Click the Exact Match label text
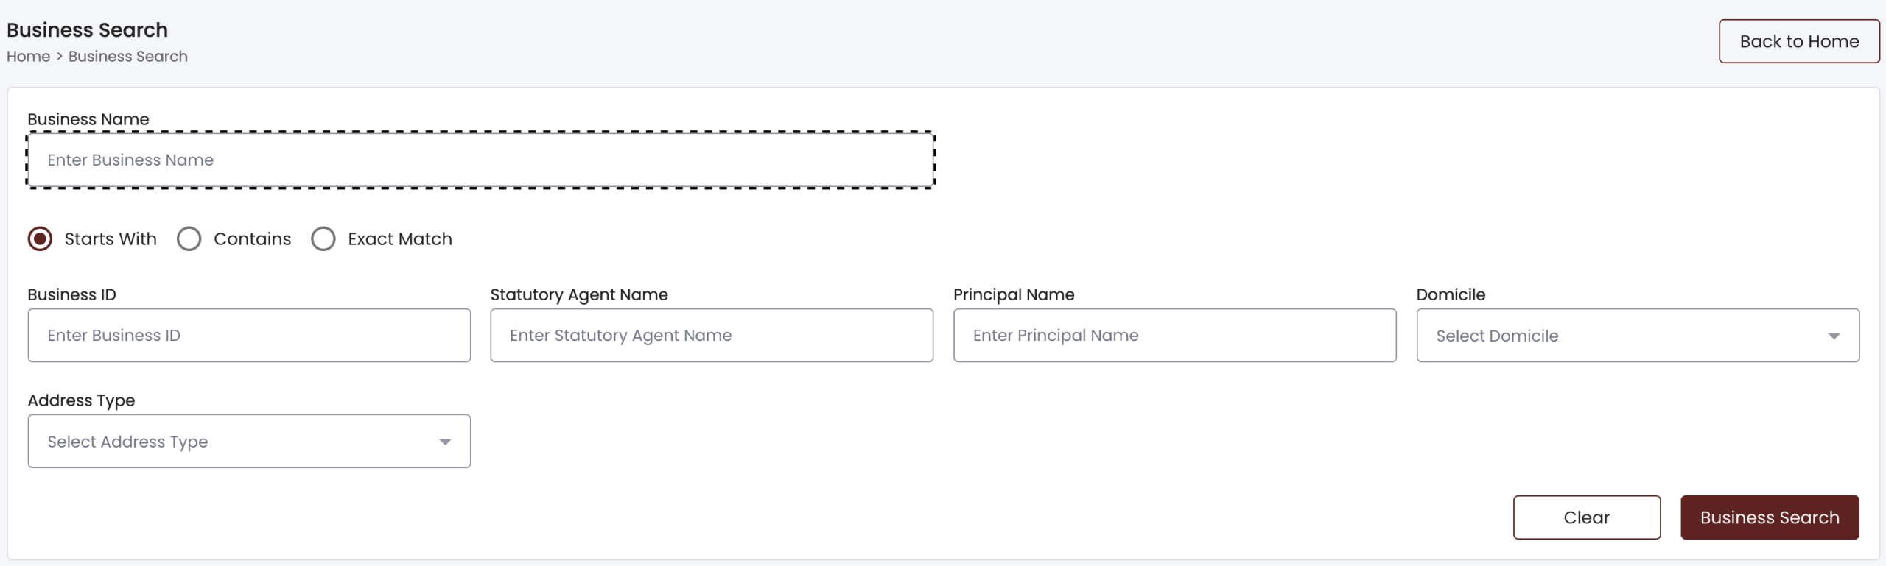 pos(400,239)
